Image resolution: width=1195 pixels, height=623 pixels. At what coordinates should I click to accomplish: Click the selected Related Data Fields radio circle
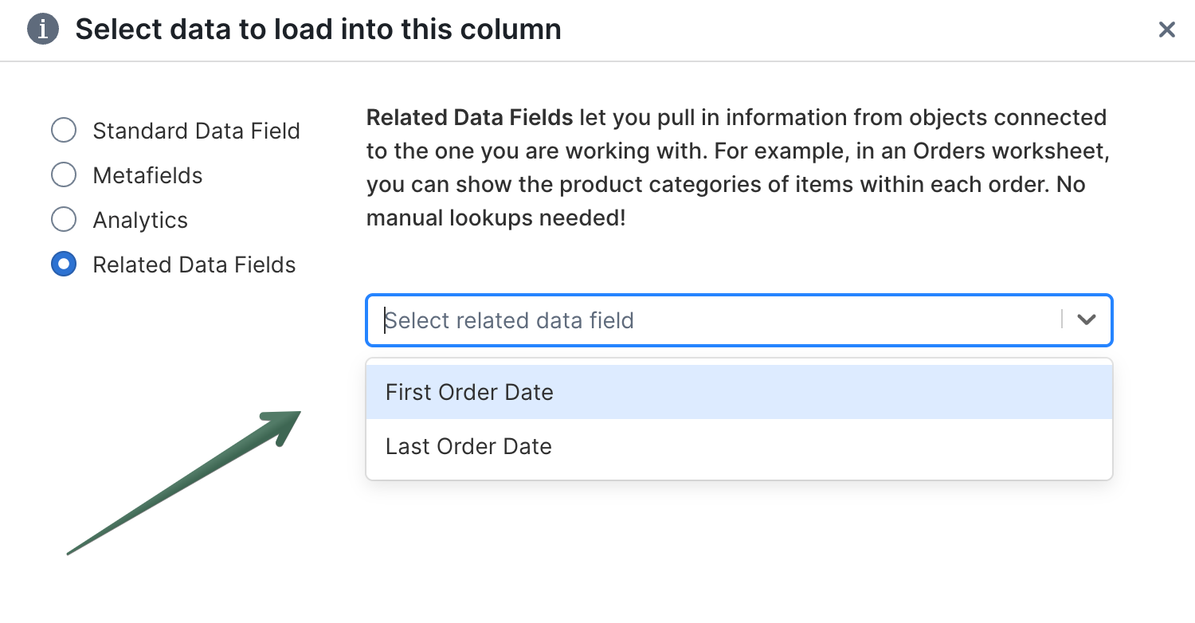pyautogui.click(x=64, y=264)
